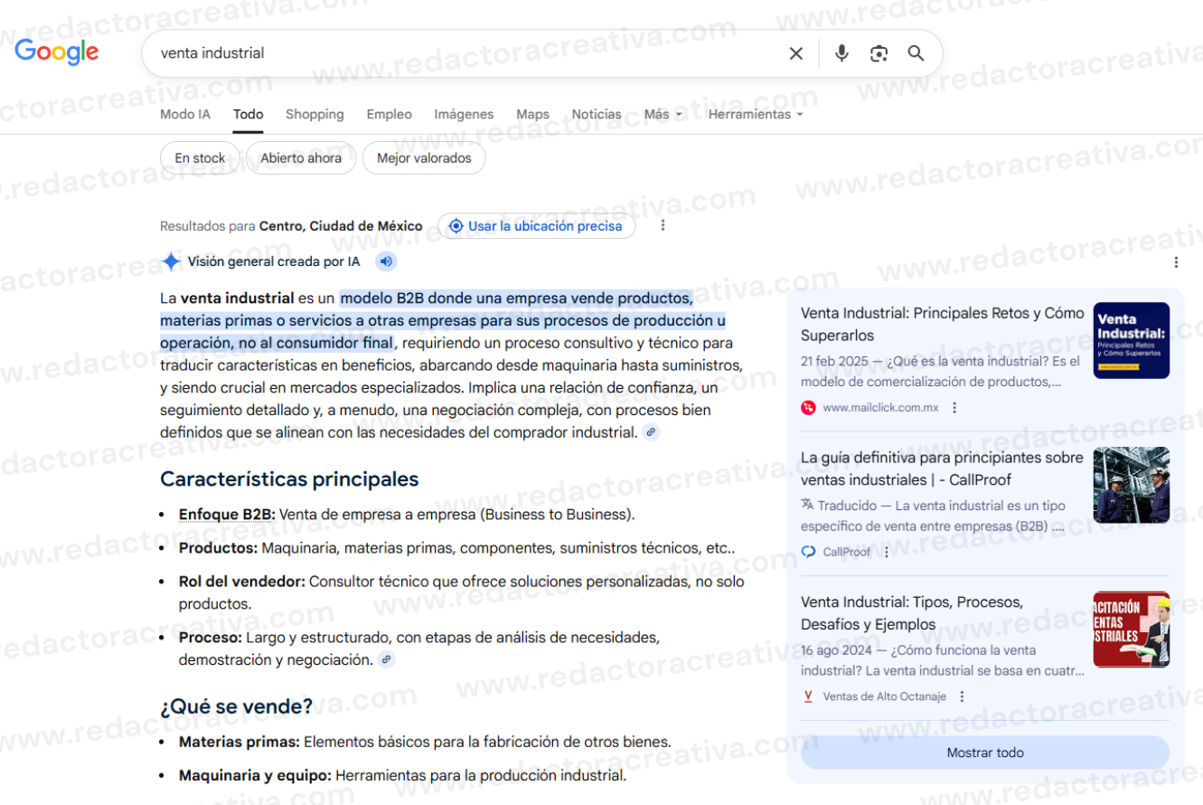
Task: Expand the 'Más' dropdown menu
Action: point(663,115)
